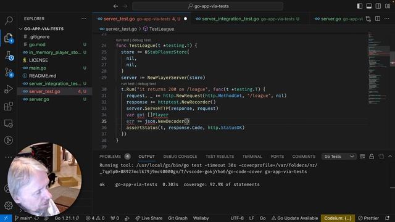
Task: Go forward with navigation arrow
Action: coord(125,6)
